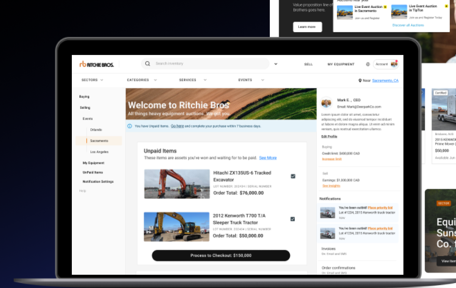Select Sacramento in the sidebar
The width and height of the screenshot is (456, 288).
(99, 141)
